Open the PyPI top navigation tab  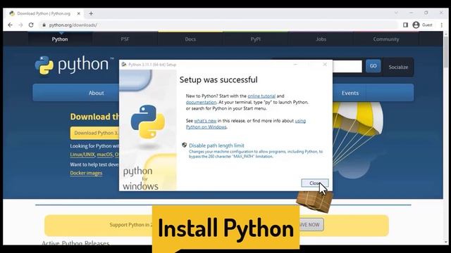255,39
